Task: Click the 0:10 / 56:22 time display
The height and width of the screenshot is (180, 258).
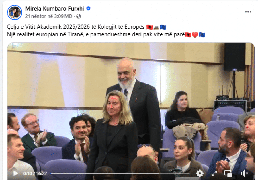Action: click(x=35, y=173)
